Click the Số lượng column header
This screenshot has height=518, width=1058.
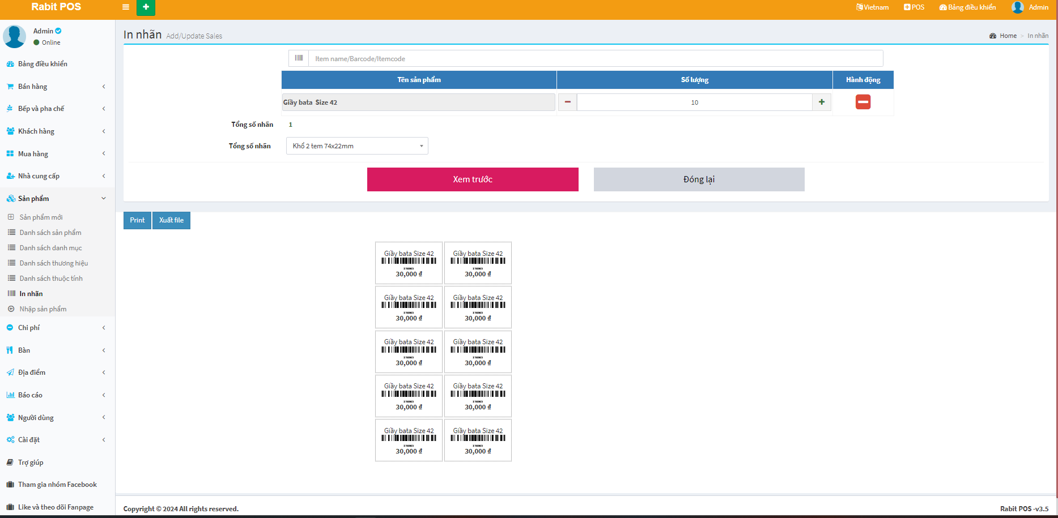pyautogui.click(x=695, y=80)
